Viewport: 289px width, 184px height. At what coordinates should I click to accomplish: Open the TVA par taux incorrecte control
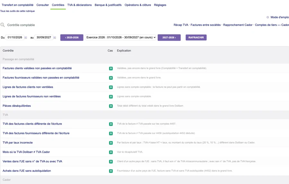18,143
